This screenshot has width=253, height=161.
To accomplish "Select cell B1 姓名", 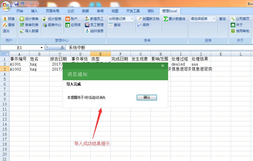I will (x=39, y=59).
